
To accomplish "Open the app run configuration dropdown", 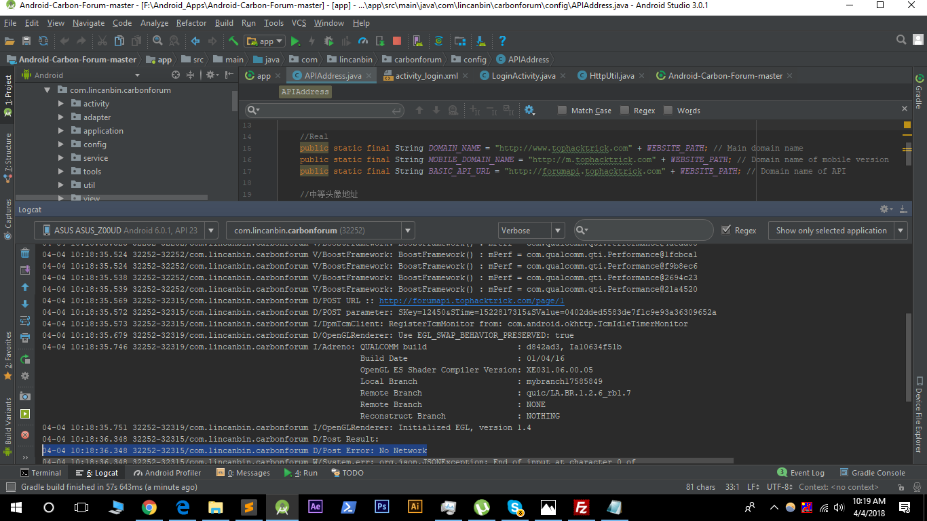I will pos(265,41).
